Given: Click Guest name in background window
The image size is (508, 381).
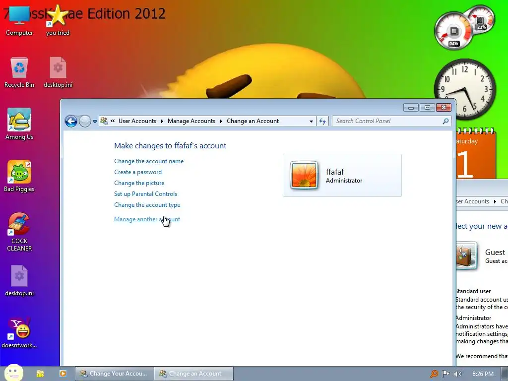Looking at the screenshot, I should [495, 253].
